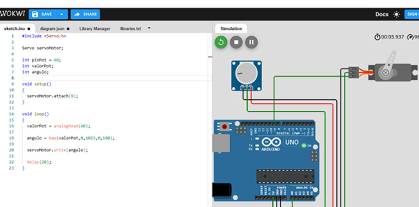The width and height of the screenshot is (419, 207).
Task: Open the save options dropdown arrow
Action: tap(62, 14)
